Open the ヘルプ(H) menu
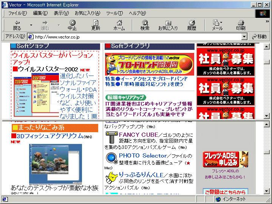The width and height of the screenshot is (272, 204). [138, 13]
